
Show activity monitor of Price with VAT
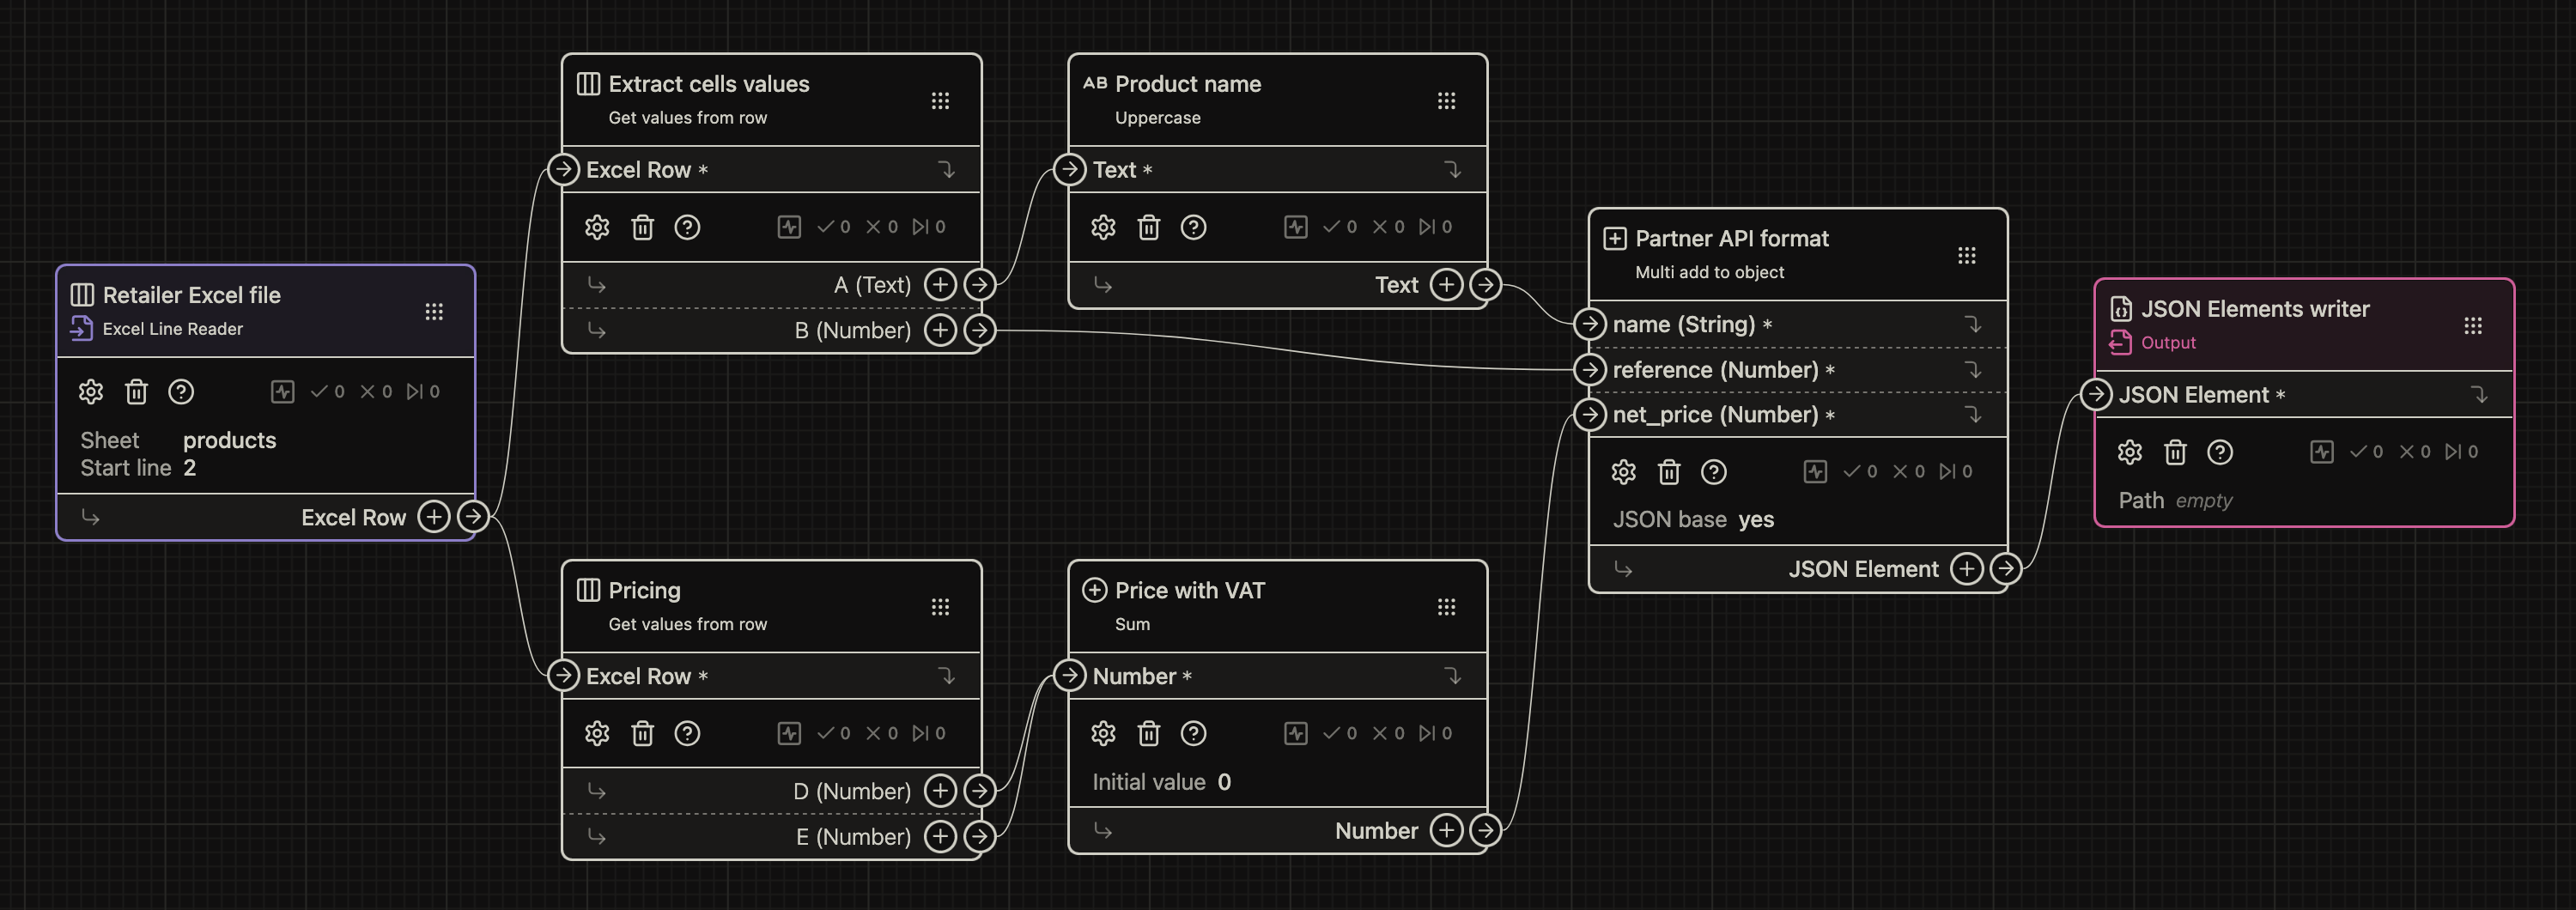pyautogui.click(x=1296, y=734)
